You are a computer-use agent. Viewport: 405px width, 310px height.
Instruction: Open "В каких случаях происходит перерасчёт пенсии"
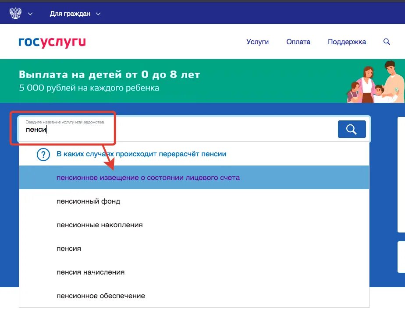pos(141,154)
